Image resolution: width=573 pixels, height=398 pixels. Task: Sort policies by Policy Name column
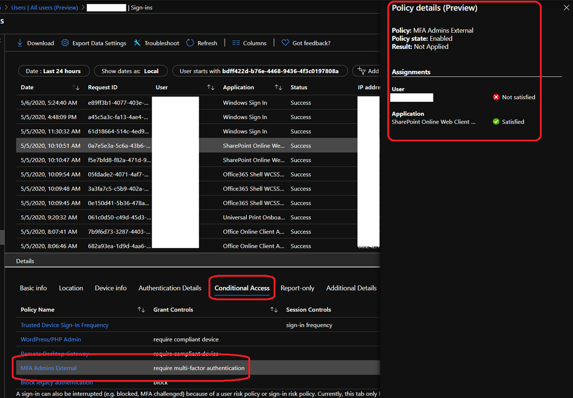(141, 310)
